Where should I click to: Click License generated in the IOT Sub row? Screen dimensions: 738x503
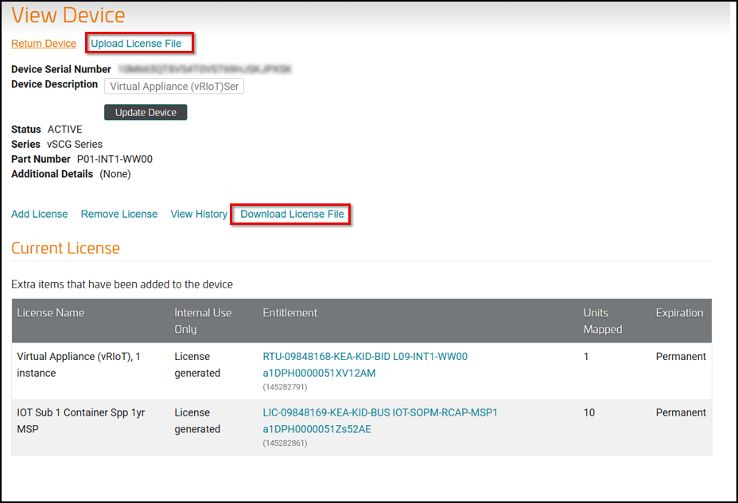click(197, 420)
